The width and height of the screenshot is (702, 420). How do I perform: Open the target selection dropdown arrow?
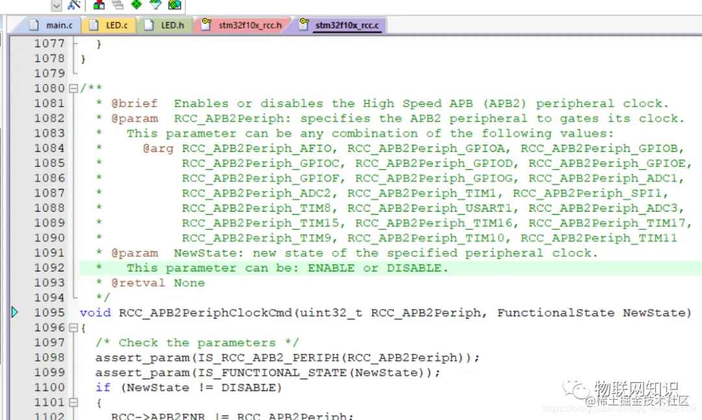point(57,5)
